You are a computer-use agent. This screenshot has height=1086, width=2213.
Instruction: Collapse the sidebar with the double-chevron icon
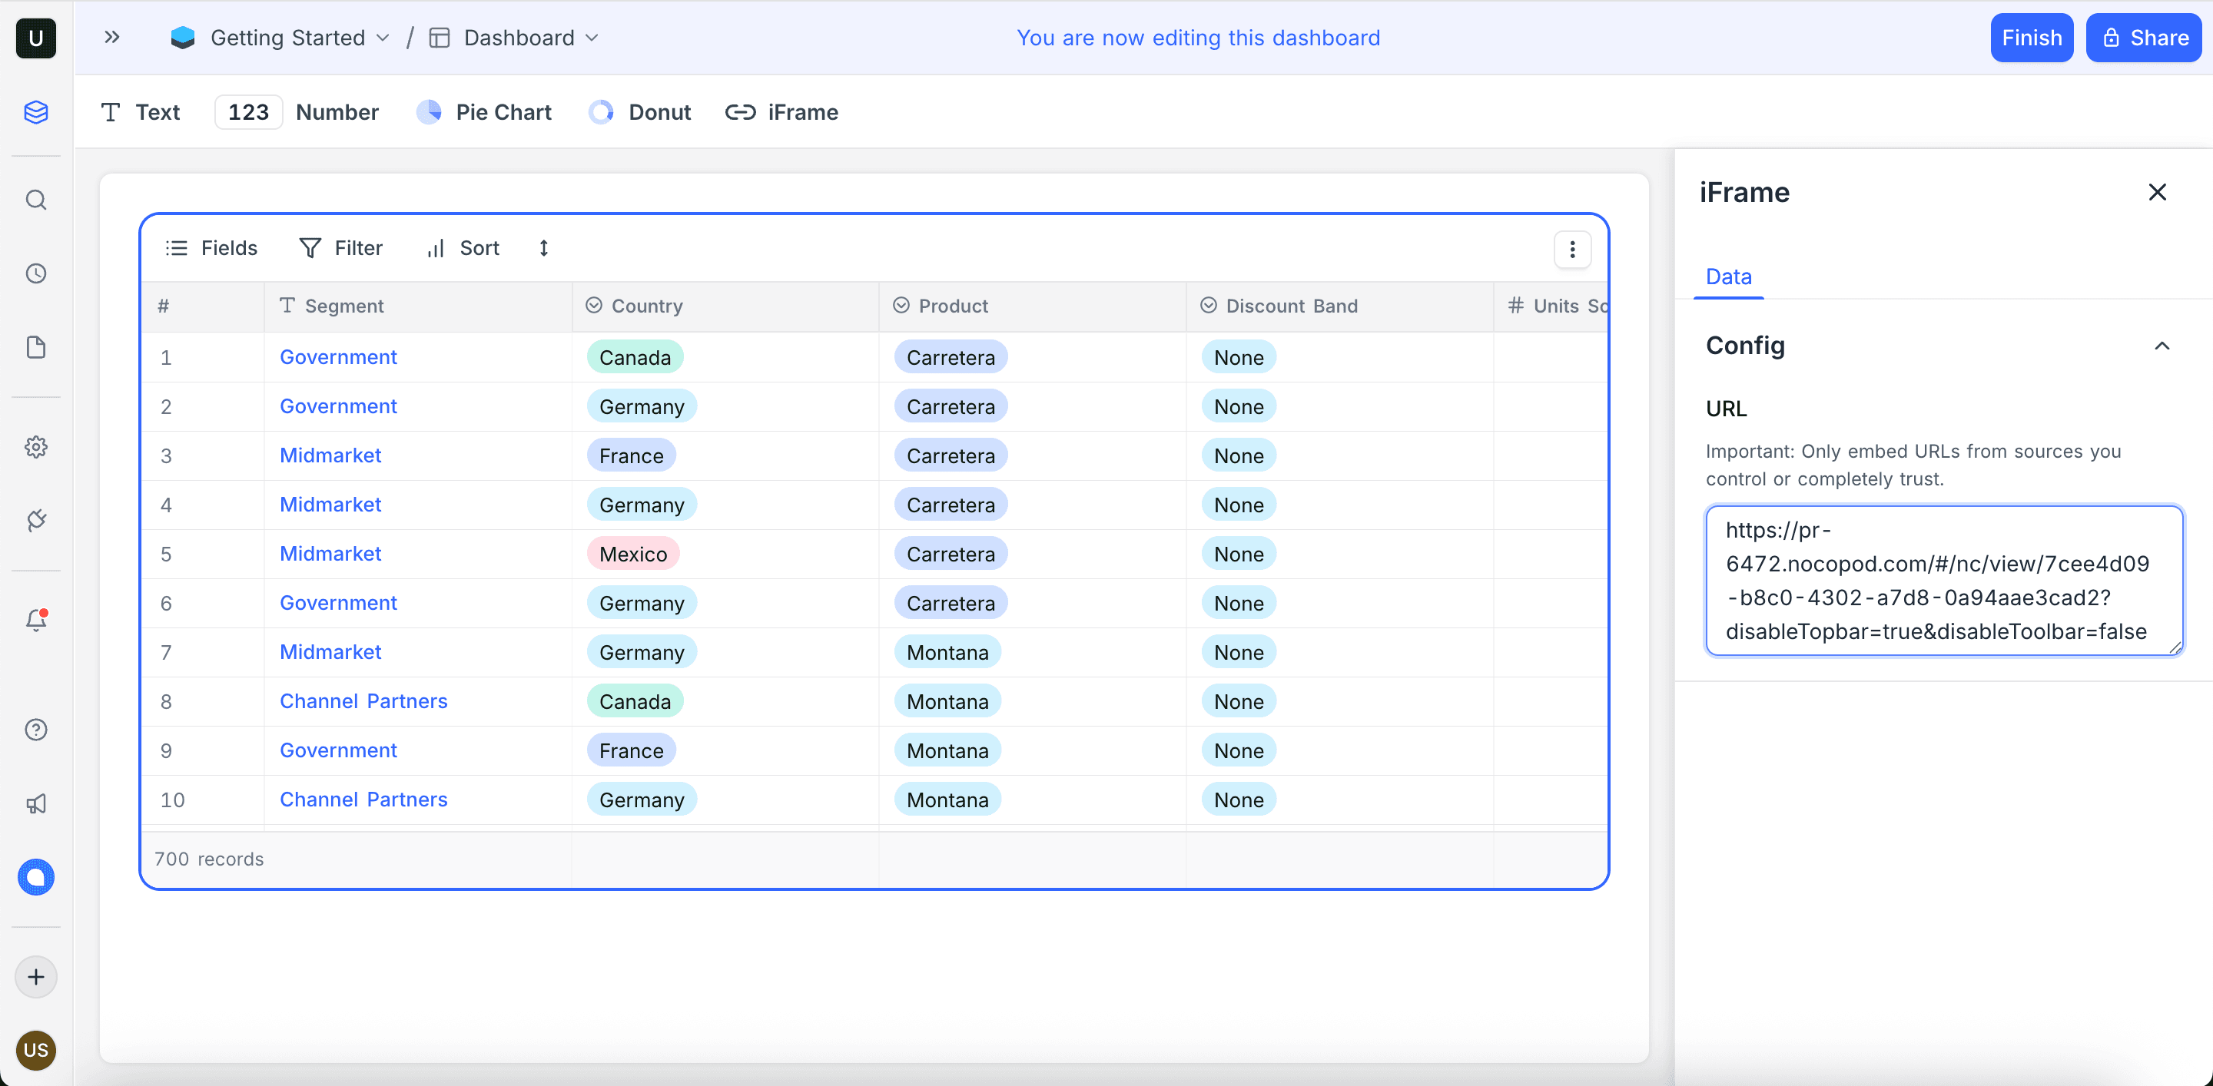(111, 37)
